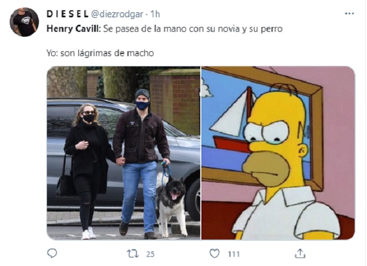This screenshot has width=367, height=266.
Task: Click the tweet text 'son lágrimas de macho'
Action: point(107,53)
